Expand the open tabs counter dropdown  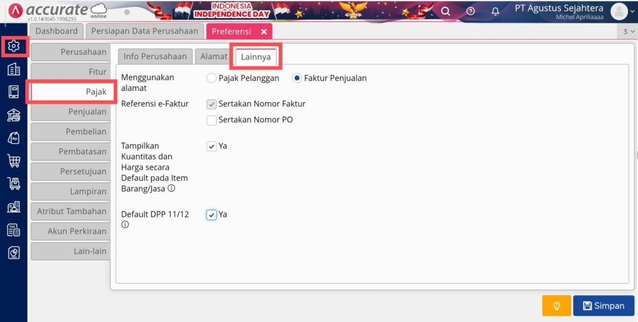(628, 31)
